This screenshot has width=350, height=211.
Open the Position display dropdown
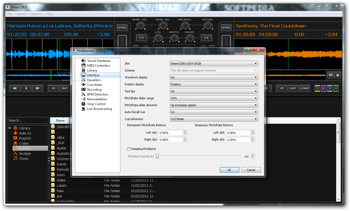tap(214, 84)
